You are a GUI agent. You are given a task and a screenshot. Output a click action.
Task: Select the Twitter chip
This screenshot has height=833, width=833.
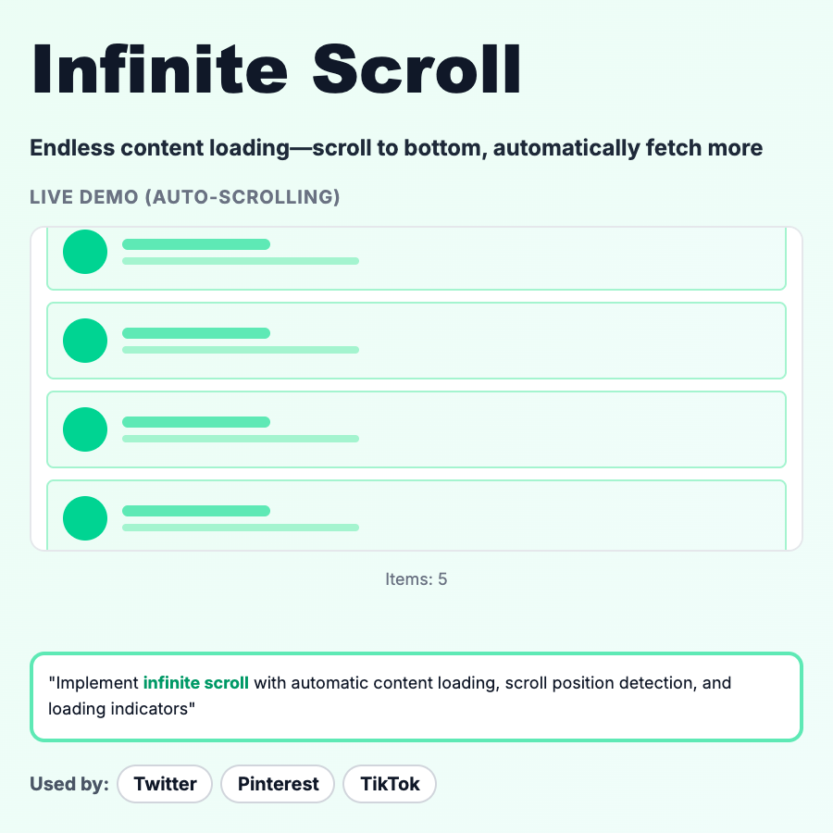pyautogui.click(x=165, y=784)
